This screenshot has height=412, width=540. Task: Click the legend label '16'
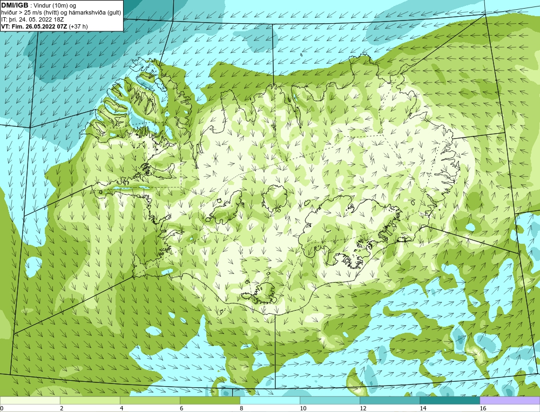[x=483, y=408]
